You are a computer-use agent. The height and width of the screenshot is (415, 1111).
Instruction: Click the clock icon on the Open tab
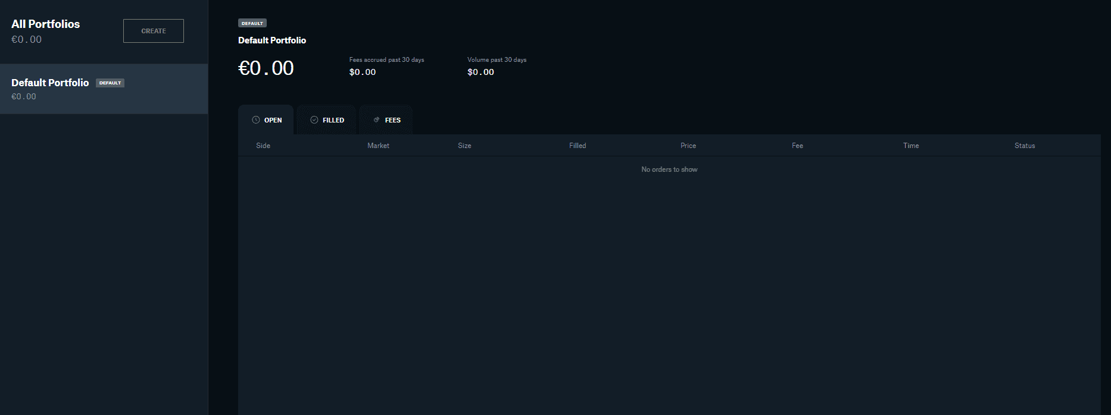click(x=256, y=120)
